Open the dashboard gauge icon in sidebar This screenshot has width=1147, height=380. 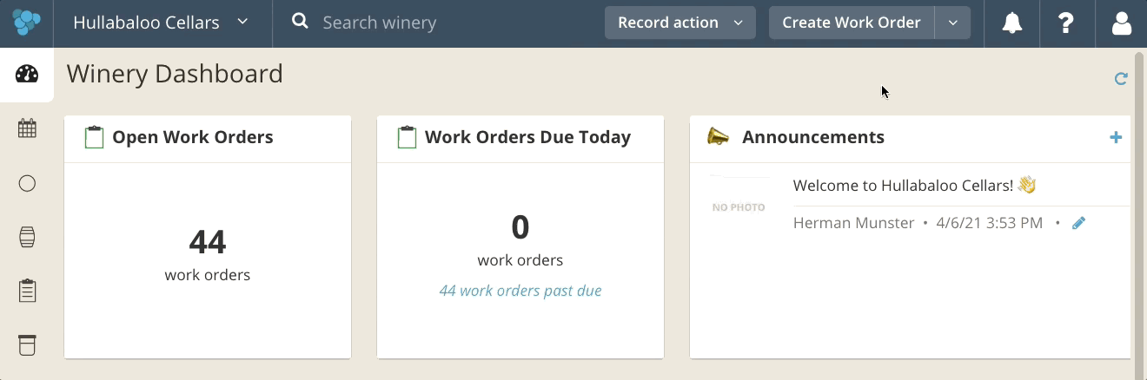pos(27,74)
